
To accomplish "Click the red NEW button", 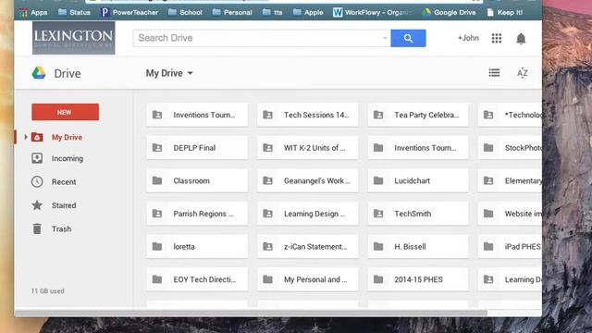I will click(66, 112).
